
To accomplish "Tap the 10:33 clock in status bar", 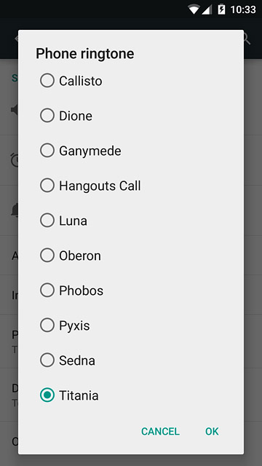I will click(x=243, y=9).
